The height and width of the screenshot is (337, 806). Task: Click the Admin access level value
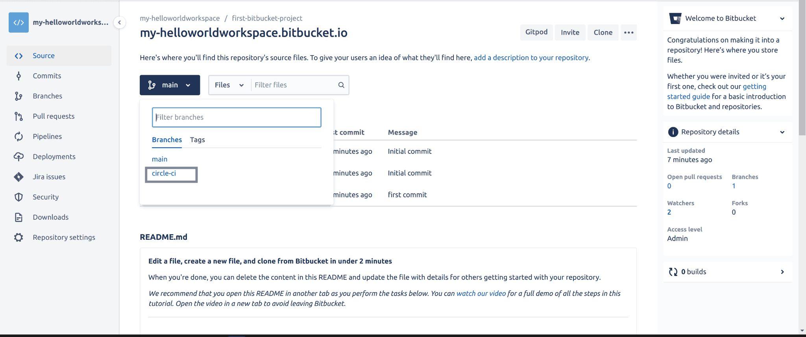[677, 239]
